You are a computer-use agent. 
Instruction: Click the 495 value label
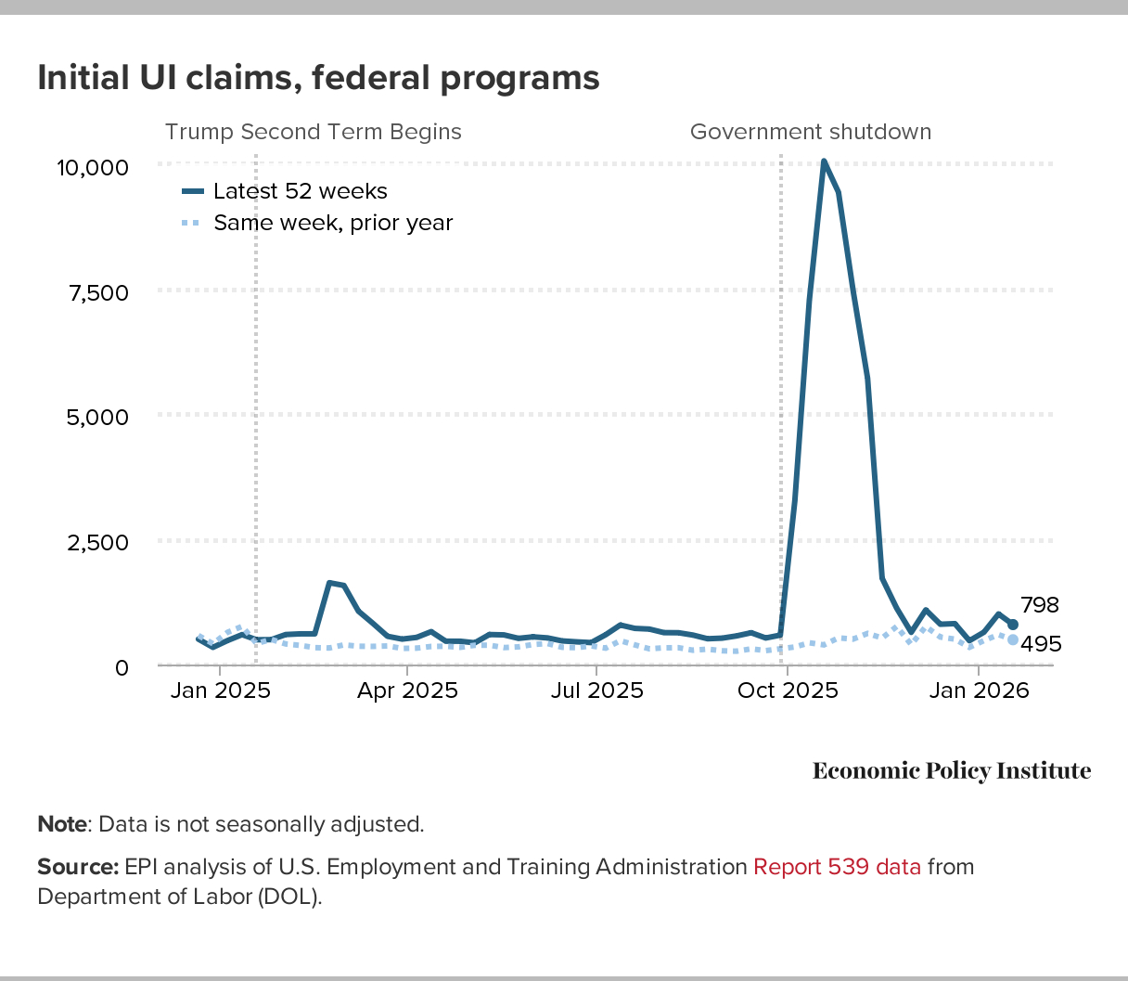coord(1041,644)
